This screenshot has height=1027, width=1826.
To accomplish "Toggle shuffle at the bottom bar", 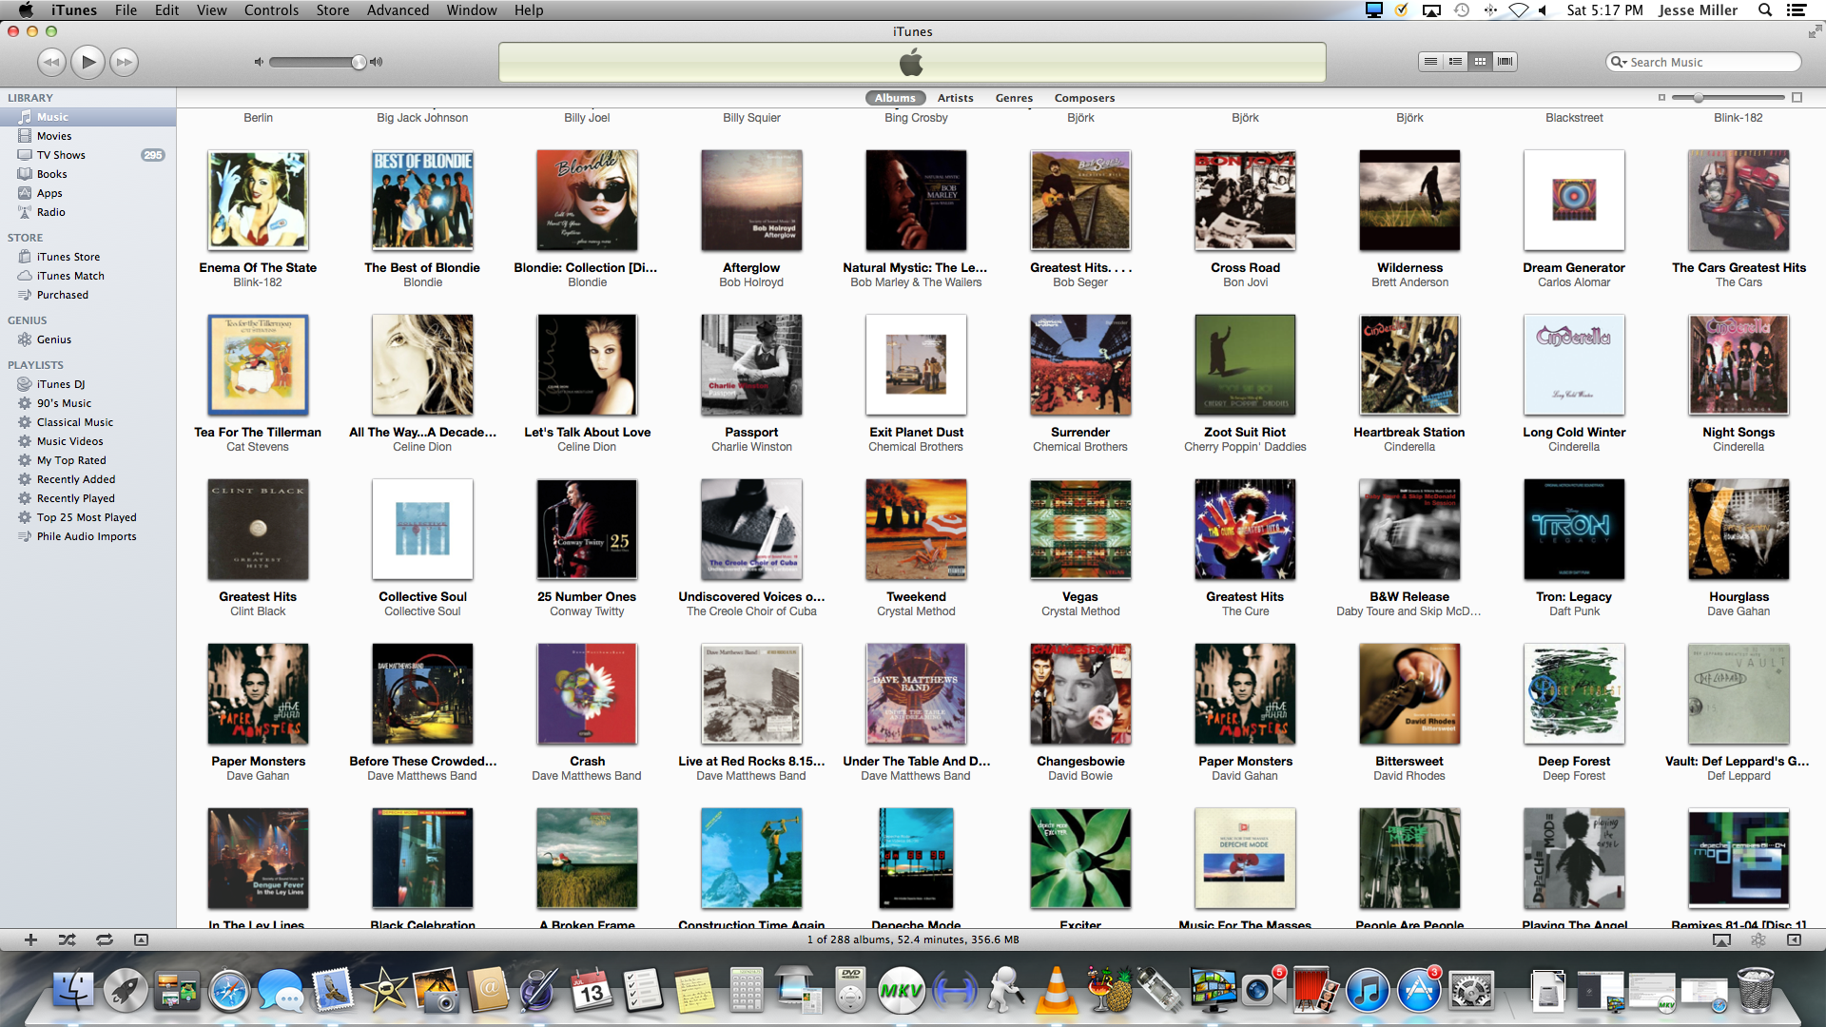I will click(x=67, y=940).
